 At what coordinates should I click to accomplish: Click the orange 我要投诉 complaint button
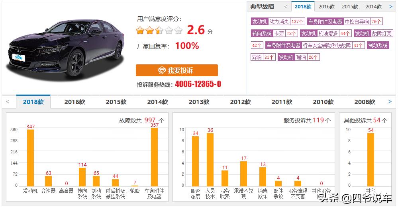[x=176, y=70]
